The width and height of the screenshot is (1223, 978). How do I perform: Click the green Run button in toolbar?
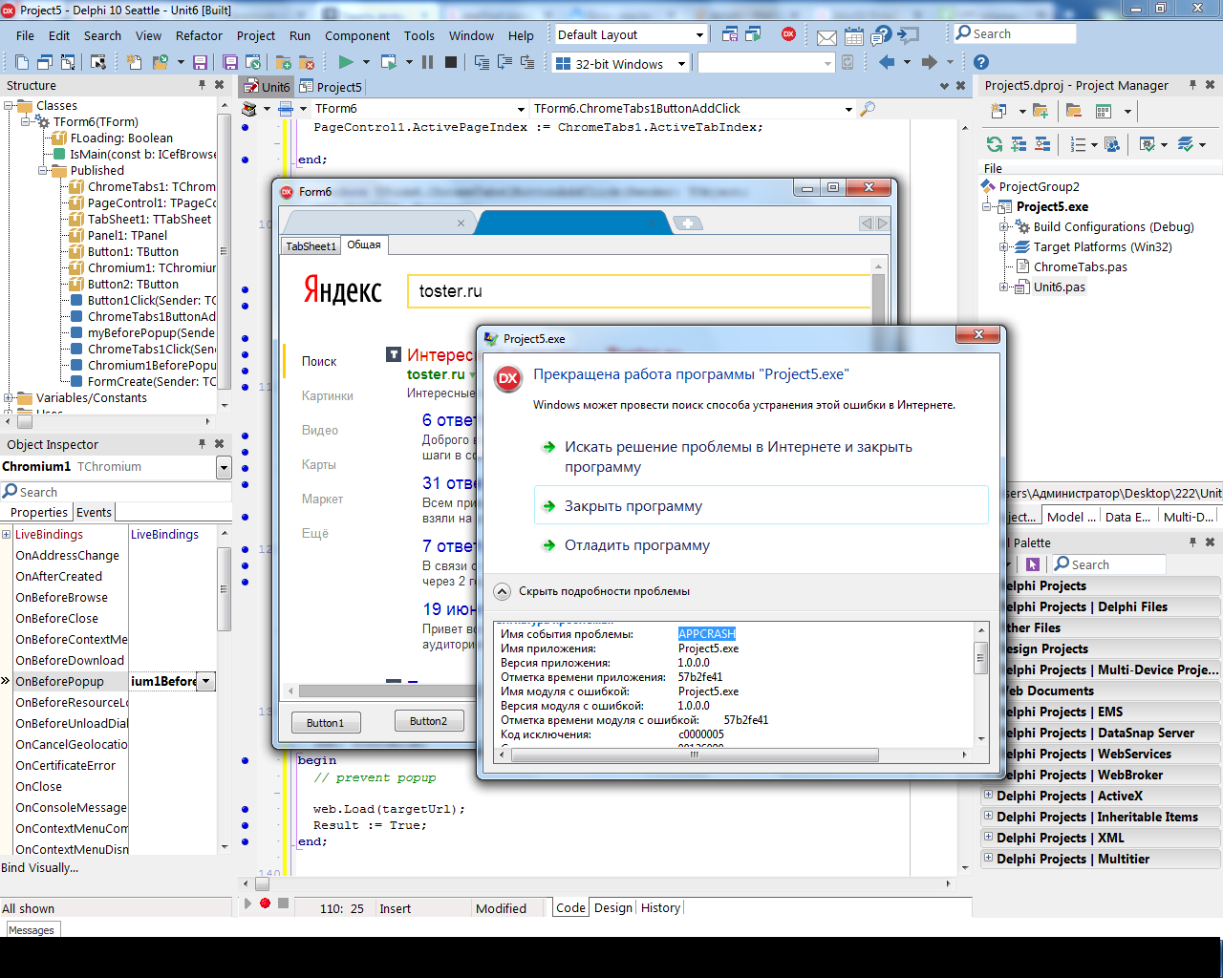[346, 62]
